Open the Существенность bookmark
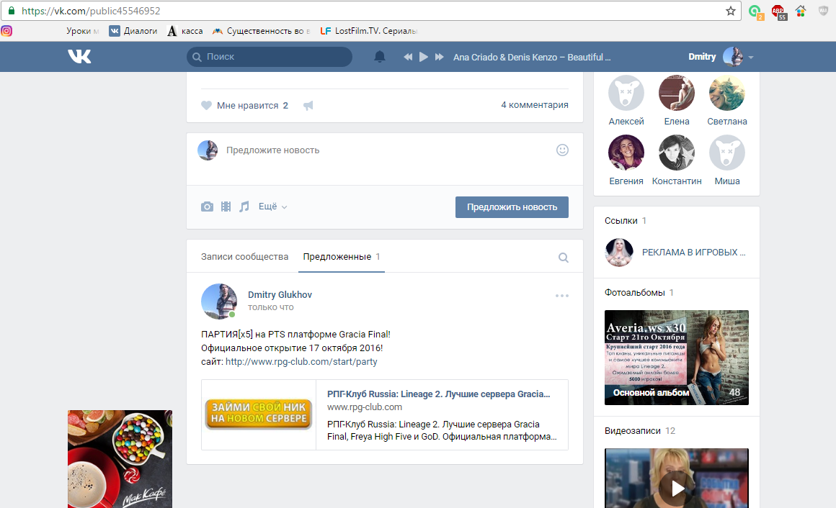 tap(261, 31)
